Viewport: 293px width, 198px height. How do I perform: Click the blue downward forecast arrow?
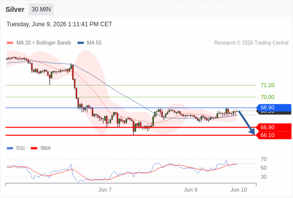point(246,123)
